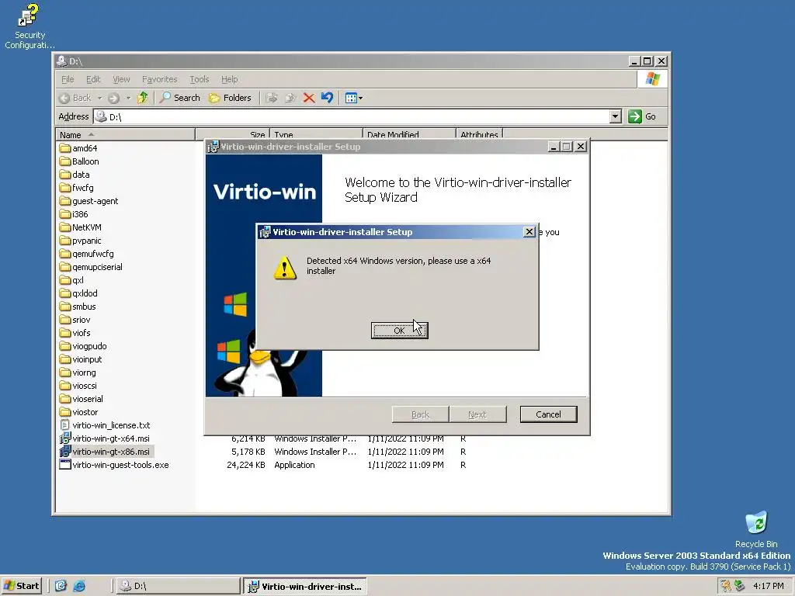Select the vioscsi folder
Image resolution: width=795 pixels, height=596 pixels.
(78, 385)
